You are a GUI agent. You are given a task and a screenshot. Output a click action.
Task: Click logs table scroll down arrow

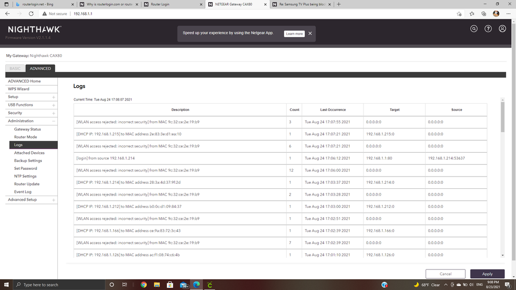503,255
